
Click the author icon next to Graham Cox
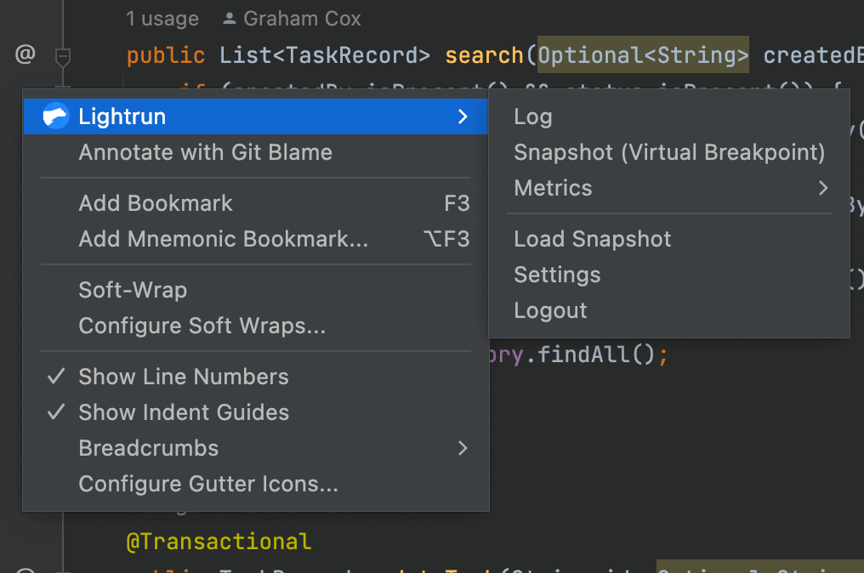230,19
